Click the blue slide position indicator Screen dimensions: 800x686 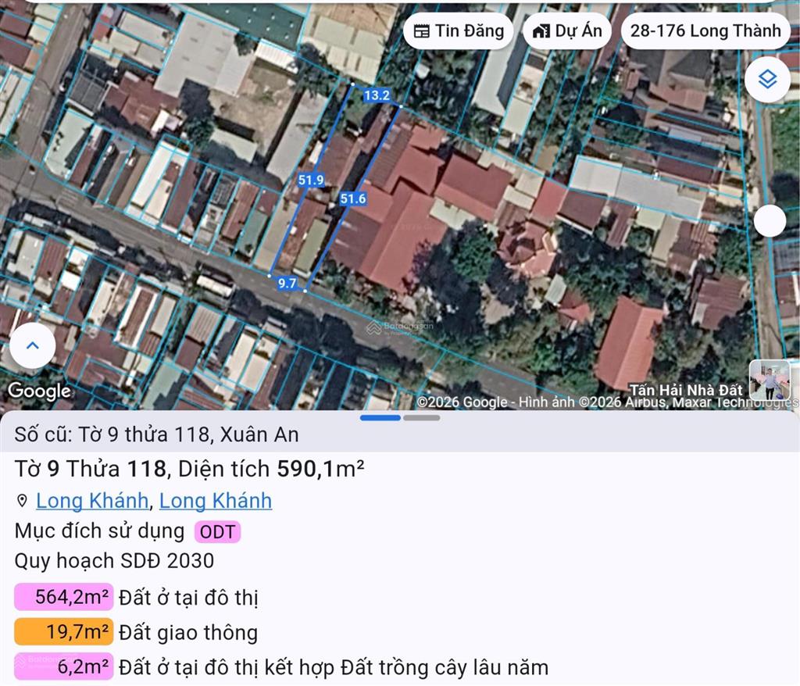tap(382, 418)
